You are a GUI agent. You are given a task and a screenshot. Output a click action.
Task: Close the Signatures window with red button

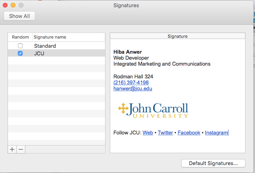(x=5, y=5)
